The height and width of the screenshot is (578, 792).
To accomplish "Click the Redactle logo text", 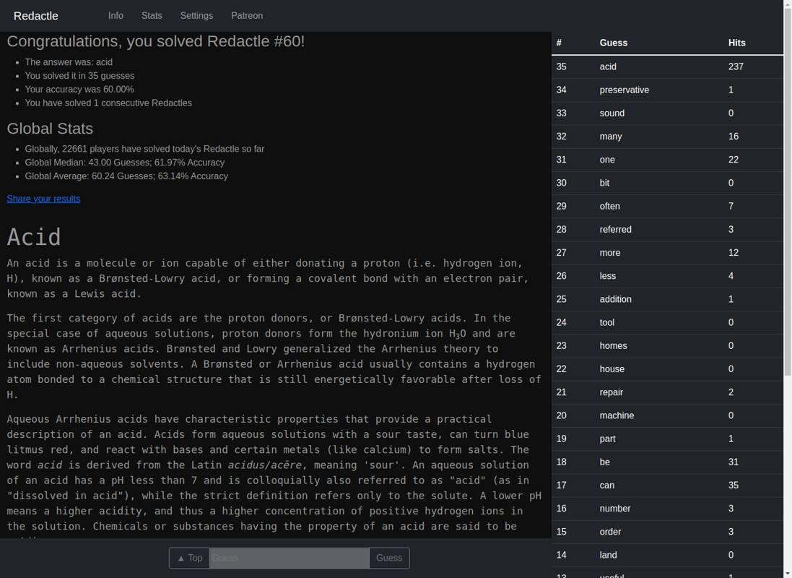I will pos(35,15).
